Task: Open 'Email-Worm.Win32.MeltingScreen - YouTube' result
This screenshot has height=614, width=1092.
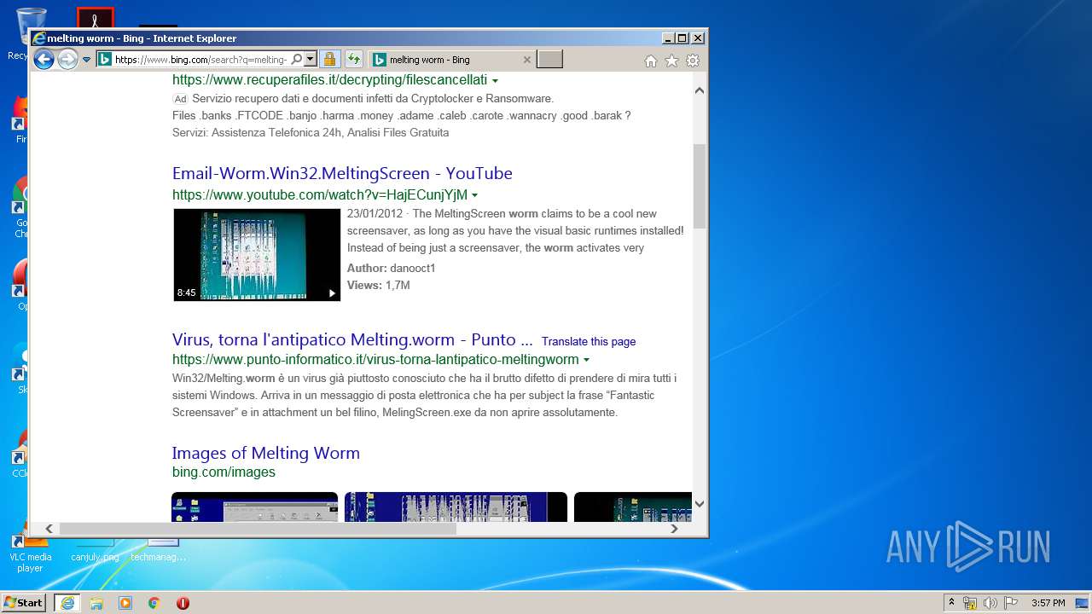Action: point(342,173)
